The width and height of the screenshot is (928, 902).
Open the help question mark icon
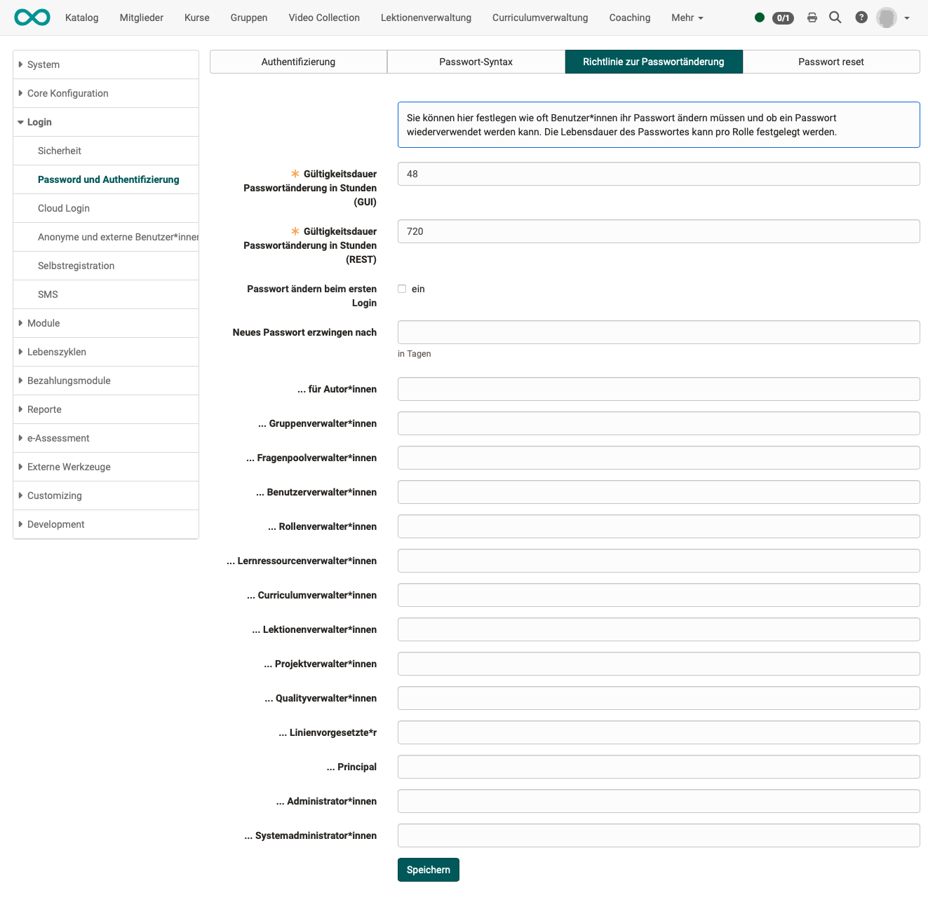pos(861,18)
